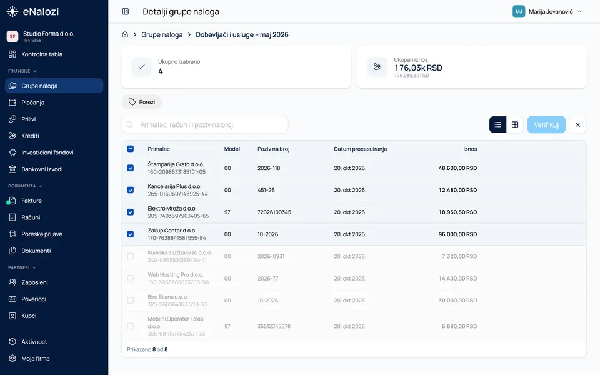Sort by the Iznos column header
Screen dimensions: 600x375
470,149
